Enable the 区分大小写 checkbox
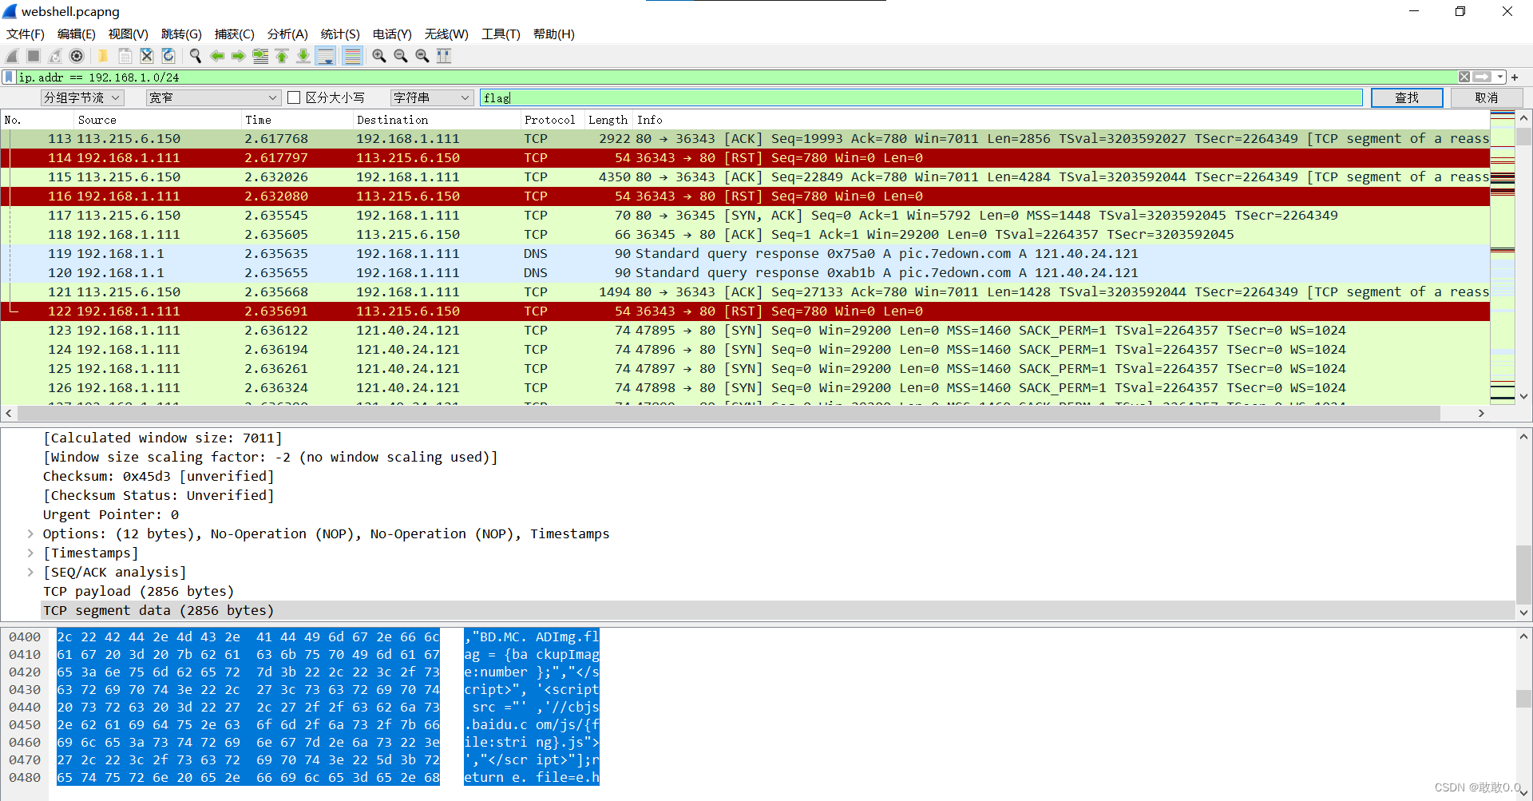Viewport: 1533px width, 801px height. pos(294,97)
